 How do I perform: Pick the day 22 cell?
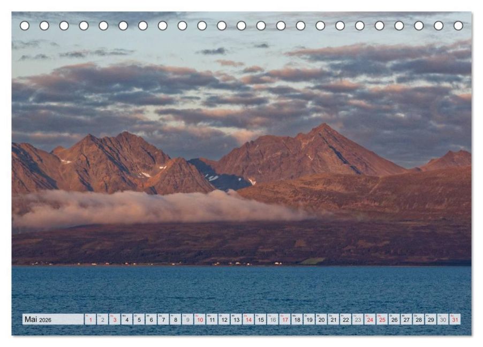click(x=346, y=319)
